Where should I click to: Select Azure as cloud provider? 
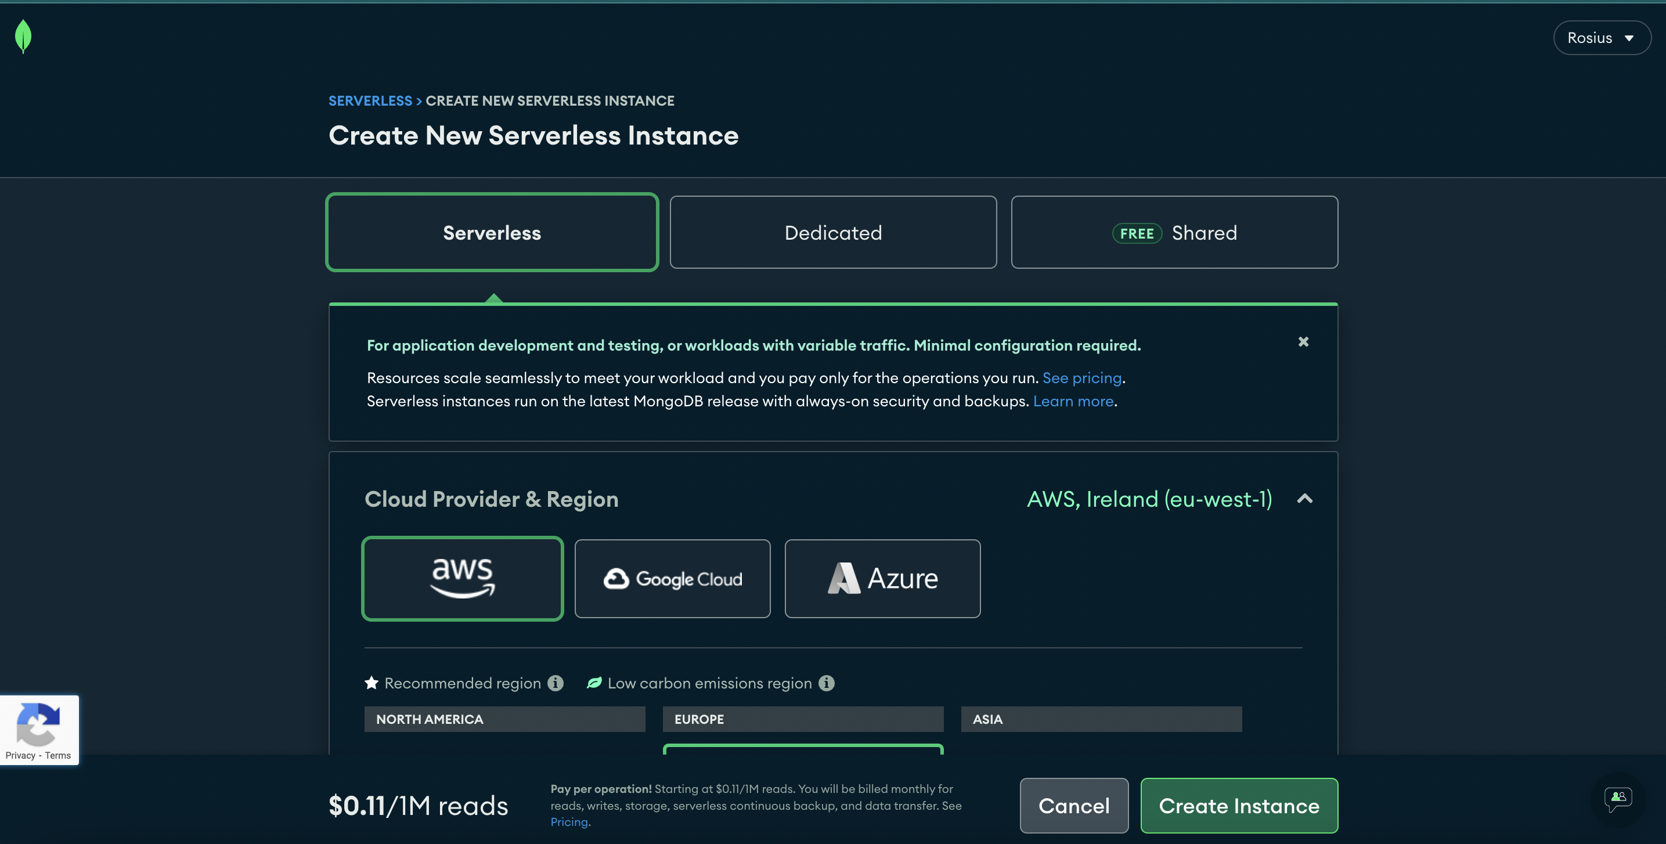click(882, 578)
